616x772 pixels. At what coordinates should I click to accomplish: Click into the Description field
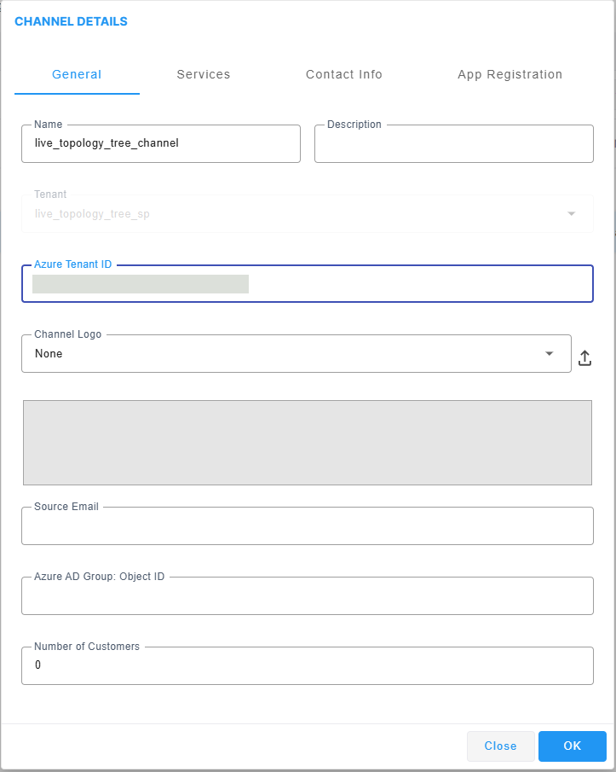tap(453, 144)
